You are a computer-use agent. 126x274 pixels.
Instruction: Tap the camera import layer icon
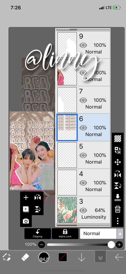tap(26, 221)
